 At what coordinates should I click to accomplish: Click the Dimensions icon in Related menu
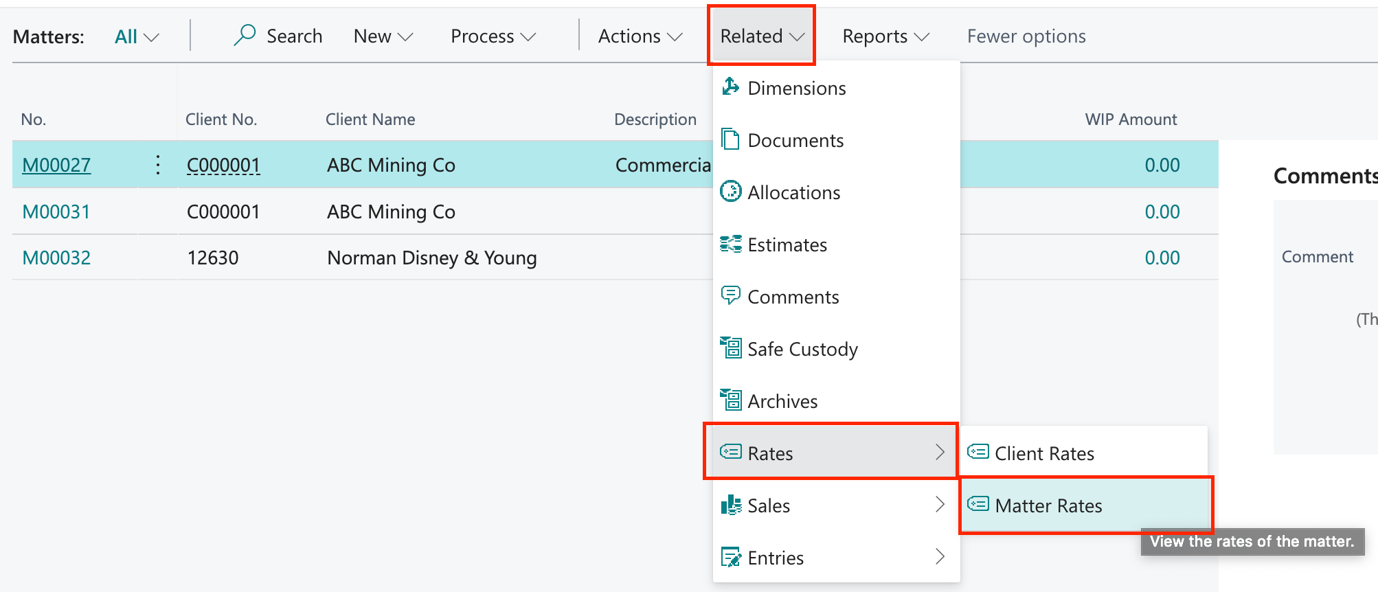pyautogui.click(x=730, y=87)
